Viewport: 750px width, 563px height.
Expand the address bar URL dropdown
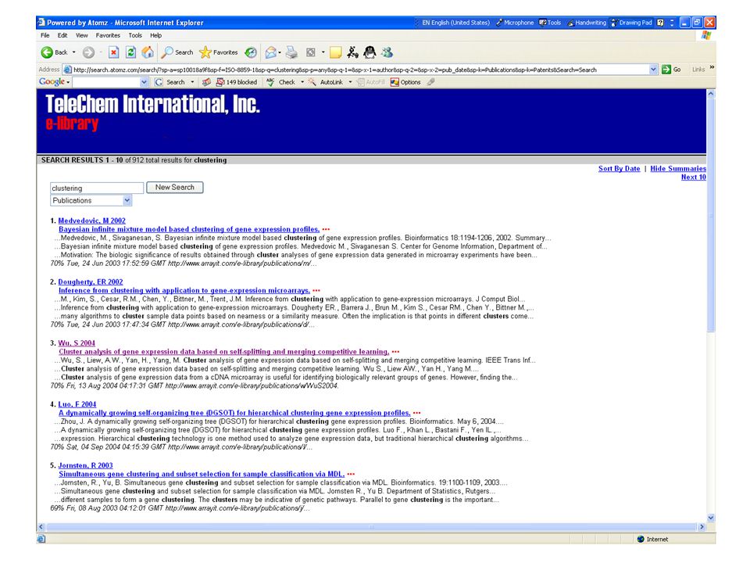[653, 70]
